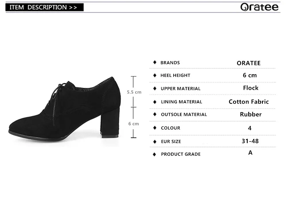
Task: Click the Cotton Fabric lining value
Action: pyautogui.click(x=249, y=102)
